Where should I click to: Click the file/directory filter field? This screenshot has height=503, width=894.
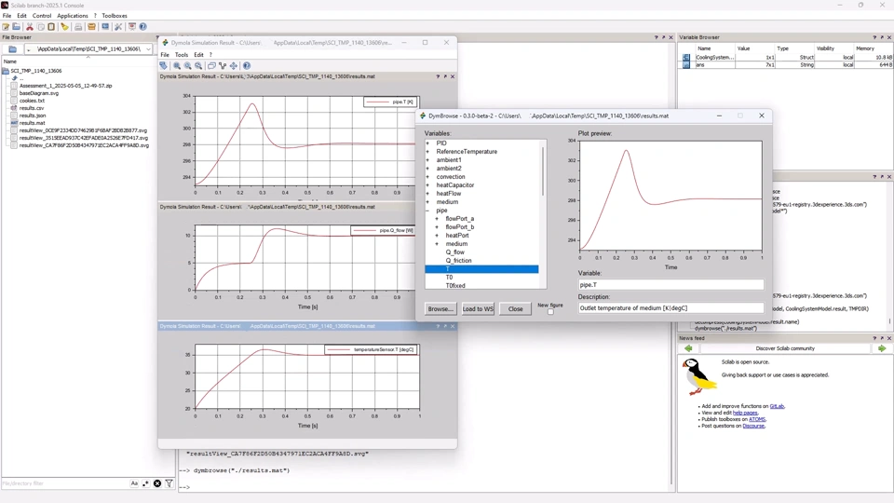coord(64,483)
